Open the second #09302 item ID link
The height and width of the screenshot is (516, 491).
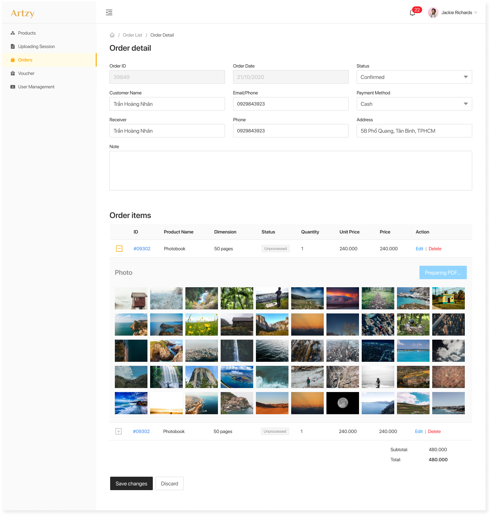tap(141, 431)
